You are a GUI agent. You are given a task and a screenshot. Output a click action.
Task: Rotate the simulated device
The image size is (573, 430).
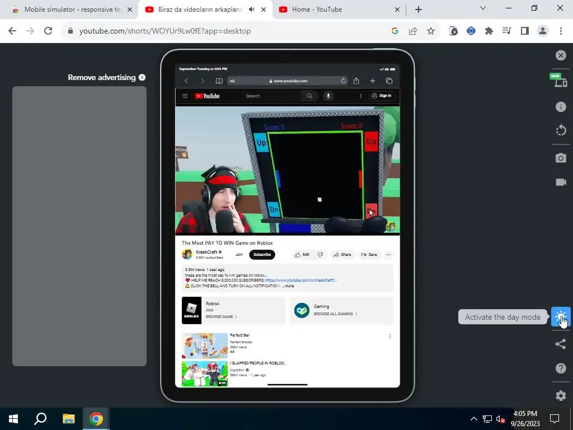pos(561,130)
